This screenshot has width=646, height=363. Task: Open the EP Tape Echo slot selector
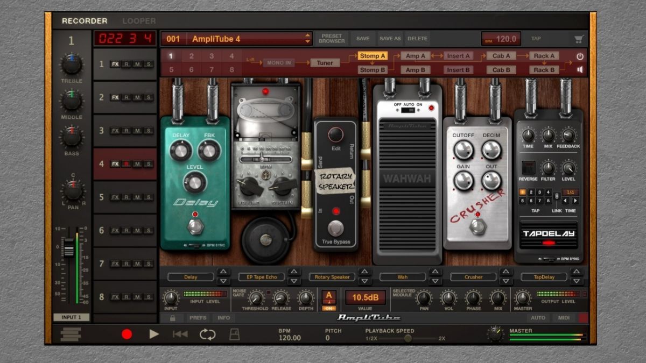261,277
